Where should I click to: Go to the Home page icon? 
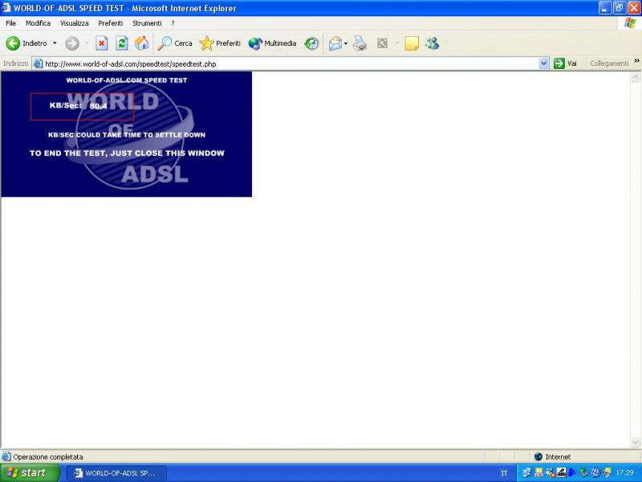point(142,43)
